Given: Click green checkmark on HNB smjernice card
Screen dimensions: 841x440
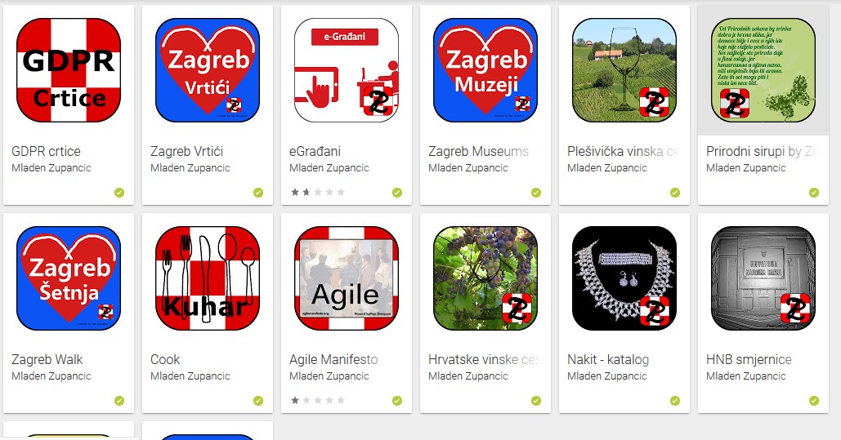Looking at the screenshot, I should 814,400.
